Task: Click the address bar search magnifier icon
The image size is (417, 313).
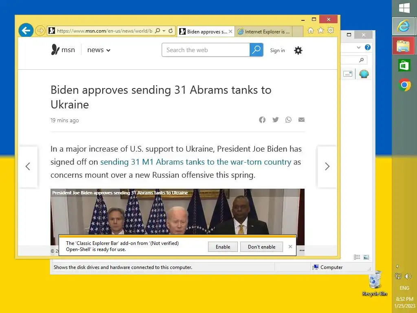Action: pyautogui.click(x=158, y=31)
